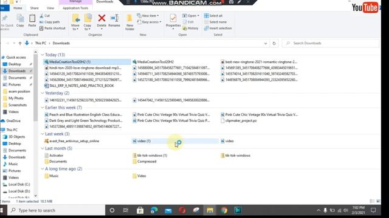This screenshot has height=218, width=389.
Task: Open Properties from the ribbon
Action: tap(173, 22)
